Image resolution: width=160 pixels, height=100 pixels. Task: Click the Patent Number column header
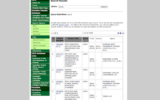pos(60,39)
